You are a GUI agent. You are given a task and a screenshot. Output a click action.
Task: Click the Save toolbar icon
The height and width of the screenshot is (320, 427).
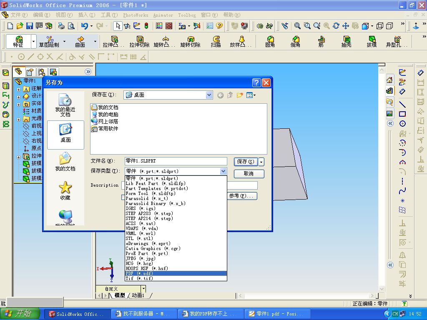pyautogui.click(x=30, y=26)
